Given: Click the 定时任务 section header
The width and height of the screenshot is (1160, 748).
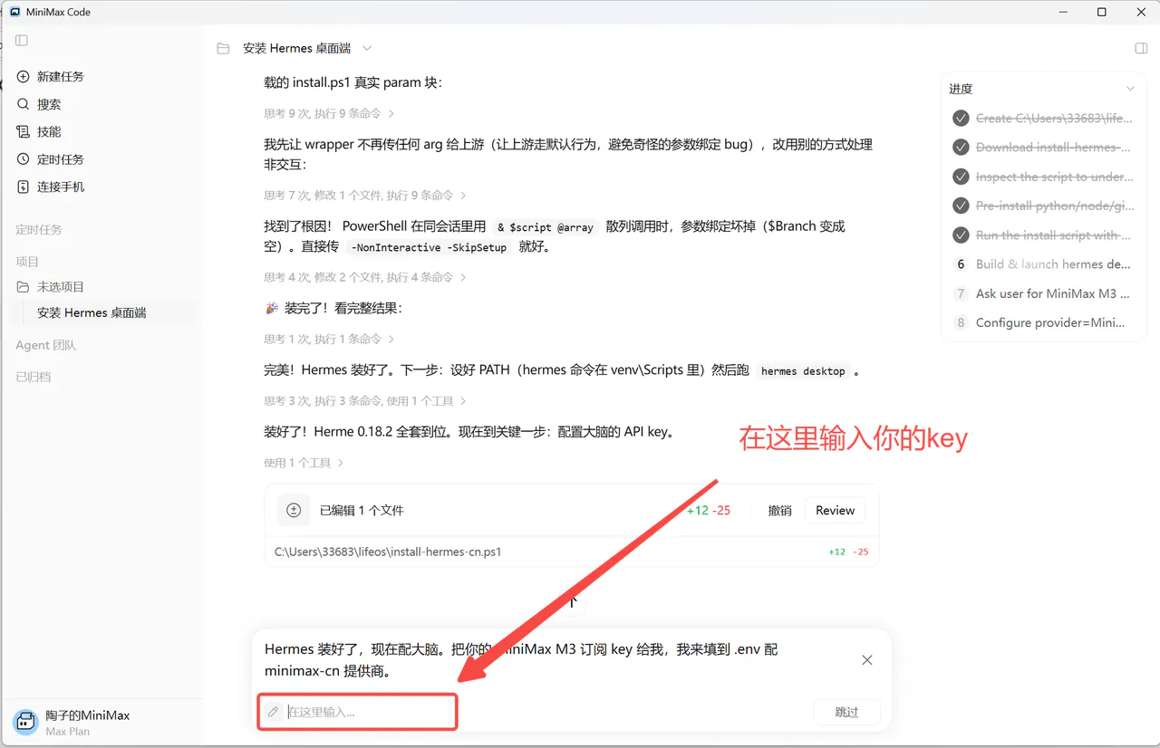Looking at the screenshot, I should [x=39, y=230].
